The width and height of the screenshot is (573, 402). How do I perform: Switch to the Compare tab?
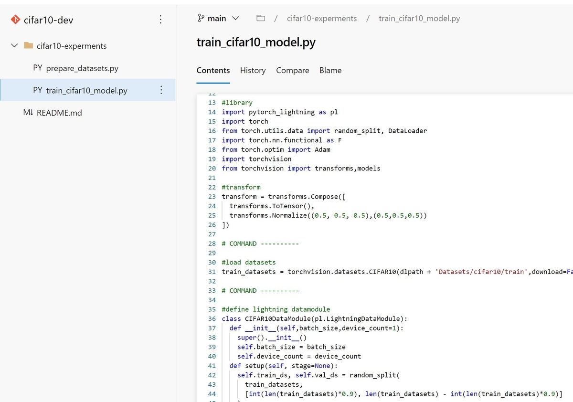(293, 71)
